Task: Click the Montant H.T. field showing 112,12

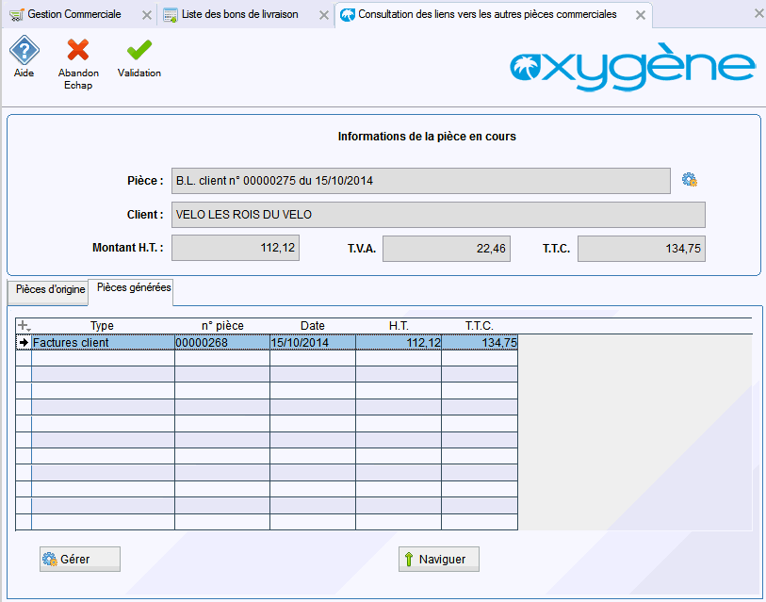Action: click(x=236, y=248)
